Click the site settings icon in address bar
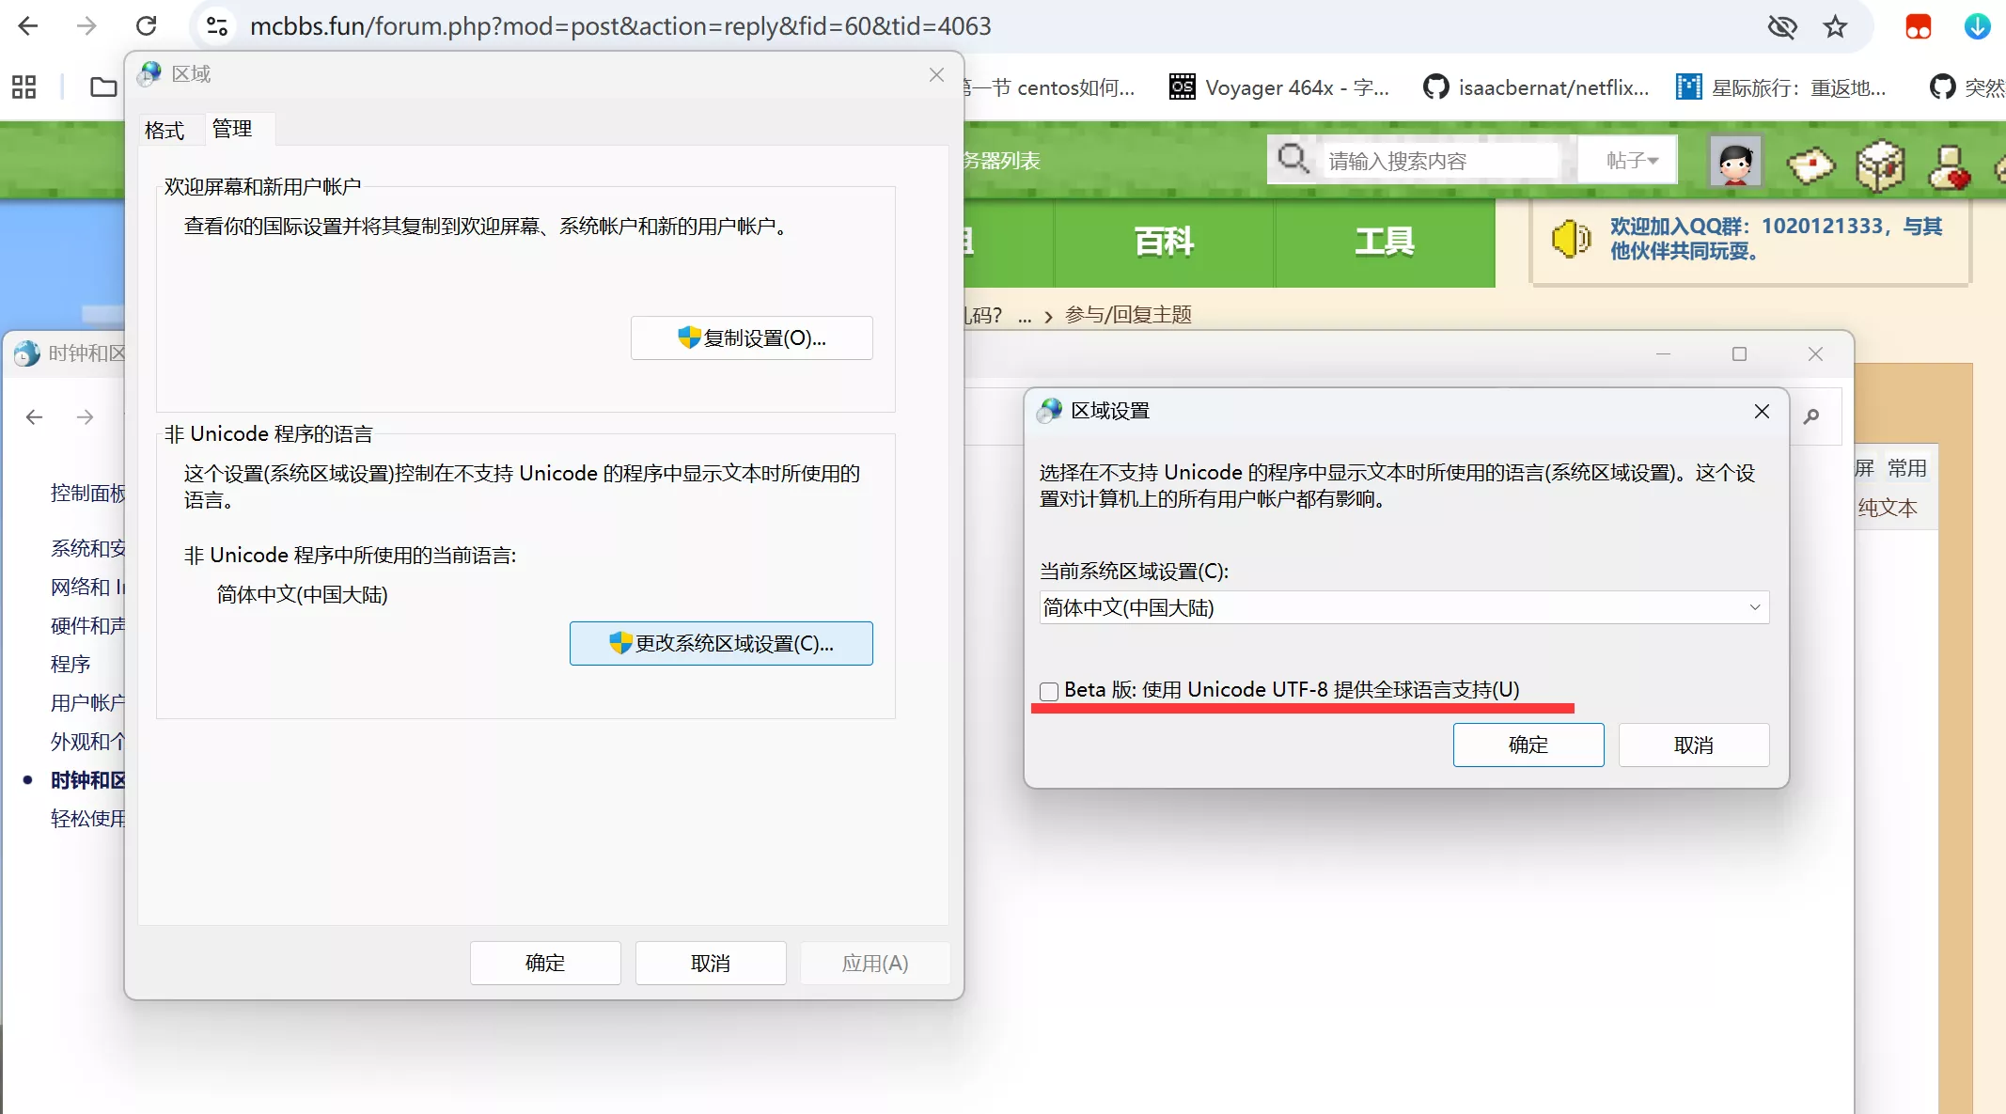Image resolution: width=2006 pixels, height=1114 pixels. point(217,25)
